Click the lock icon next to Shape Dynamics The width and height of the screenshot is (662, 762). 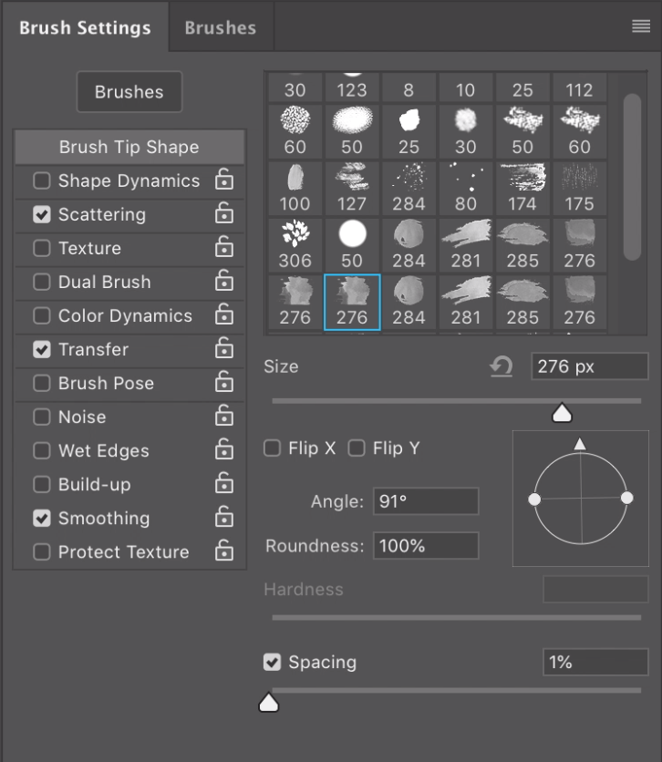point(223,180)
